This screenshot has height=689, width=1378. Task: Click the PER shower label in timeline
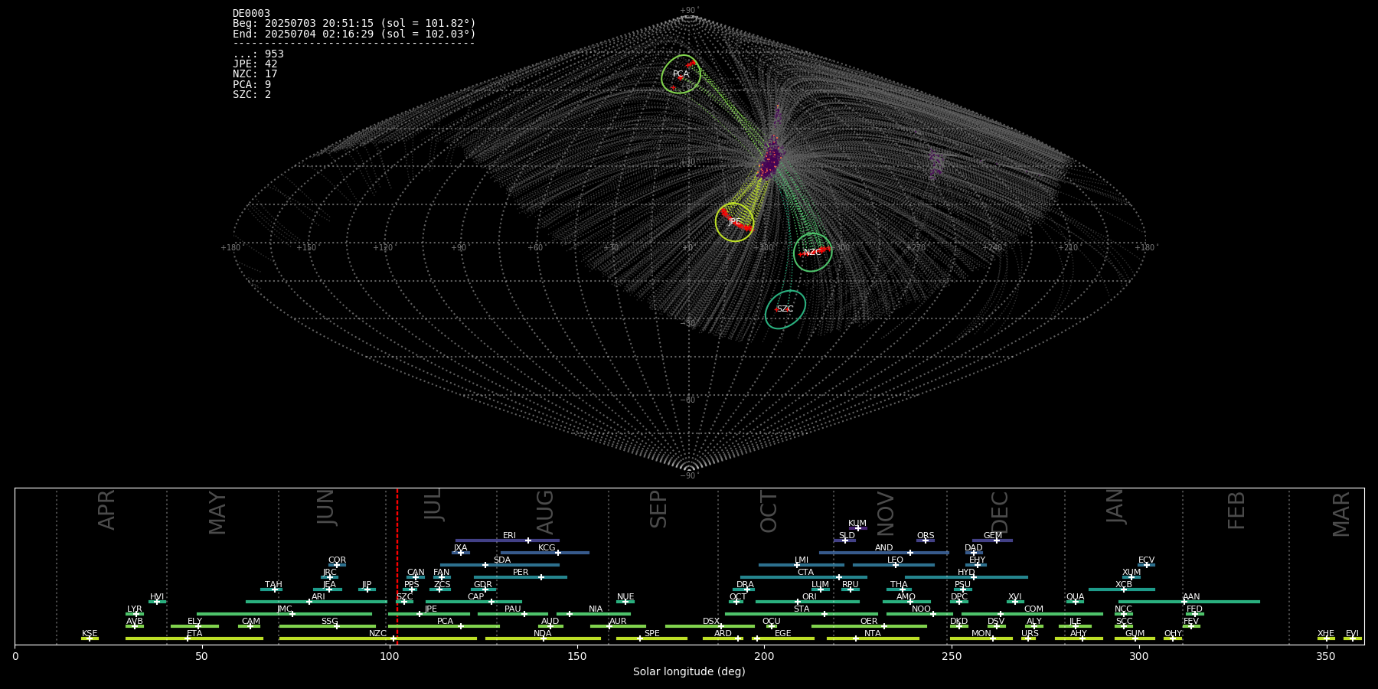[x=521, y=572]
